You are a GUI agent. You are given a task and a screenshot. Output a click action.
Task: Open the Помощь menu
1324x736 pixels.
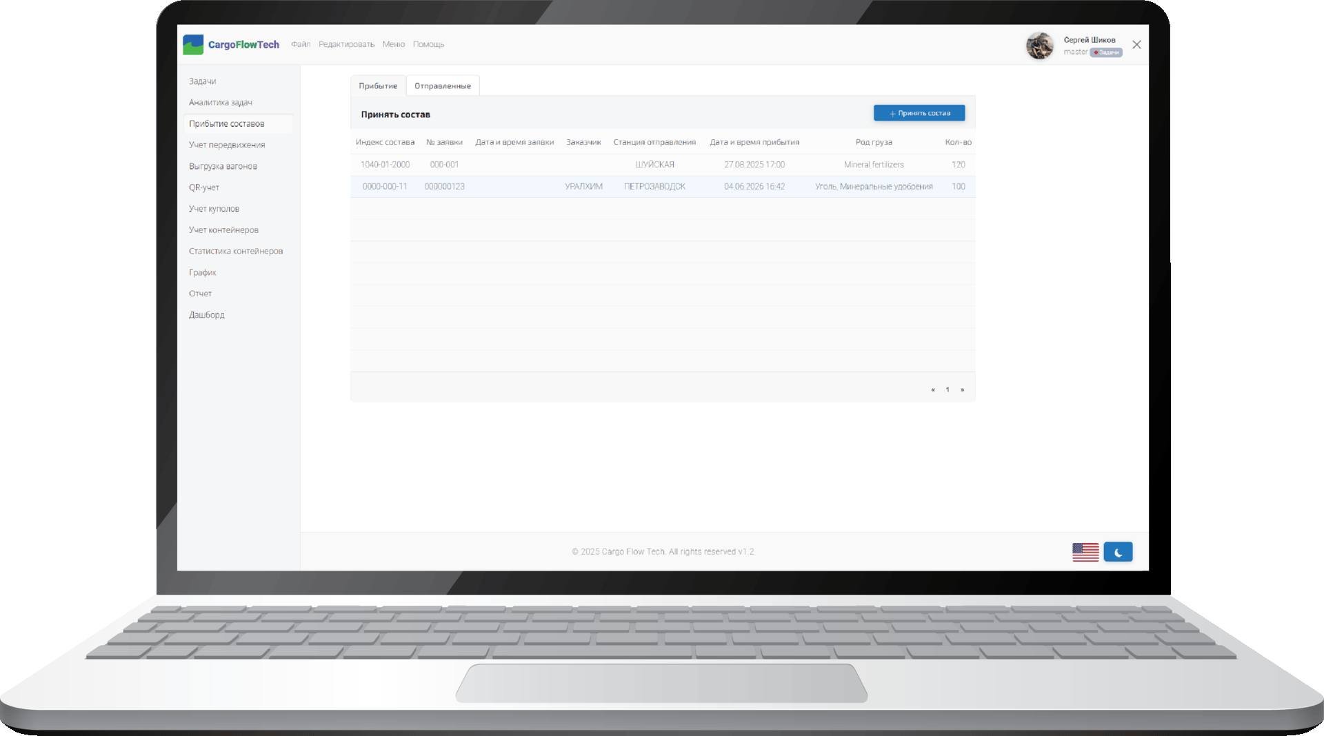click(x=428, y=44)
